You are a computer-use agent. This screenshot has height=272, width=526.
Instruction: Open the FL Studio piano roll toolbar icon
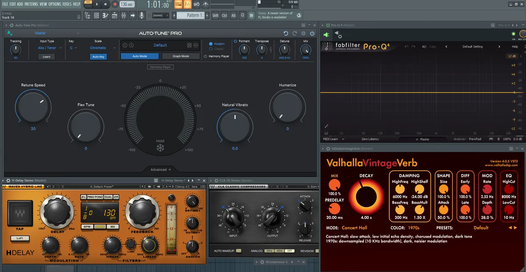point(105,15)
